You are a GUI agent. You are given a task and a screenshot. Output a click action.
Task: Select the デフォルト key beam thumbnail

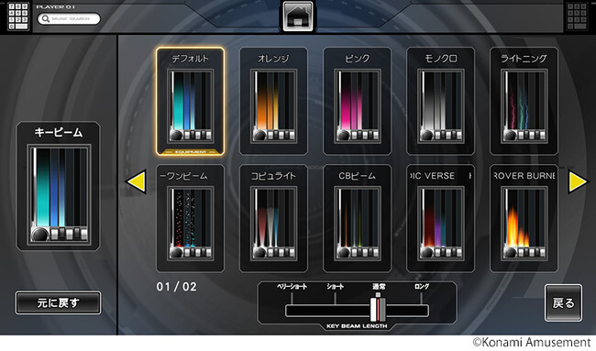(190, 101)
